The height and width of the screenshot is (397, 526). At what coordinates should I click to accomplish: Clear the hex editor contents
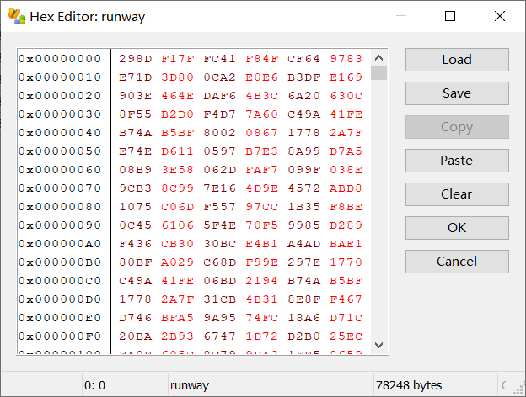click(457, 194)
